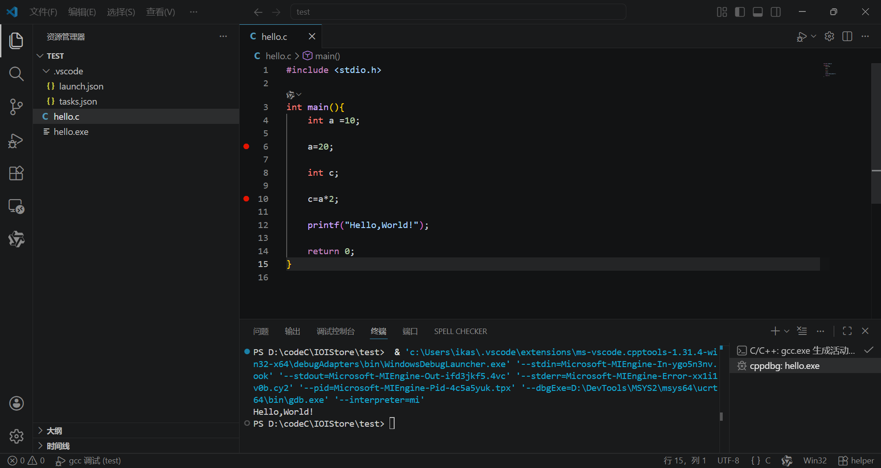This screenshot has height=468, width=881.
Task: Switch to the Debug Console (调试控制台) tab
Action: point(335,331)
